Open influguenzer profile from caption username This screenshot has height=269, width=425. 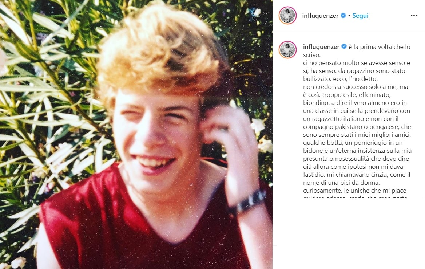[x=321, y=47]
